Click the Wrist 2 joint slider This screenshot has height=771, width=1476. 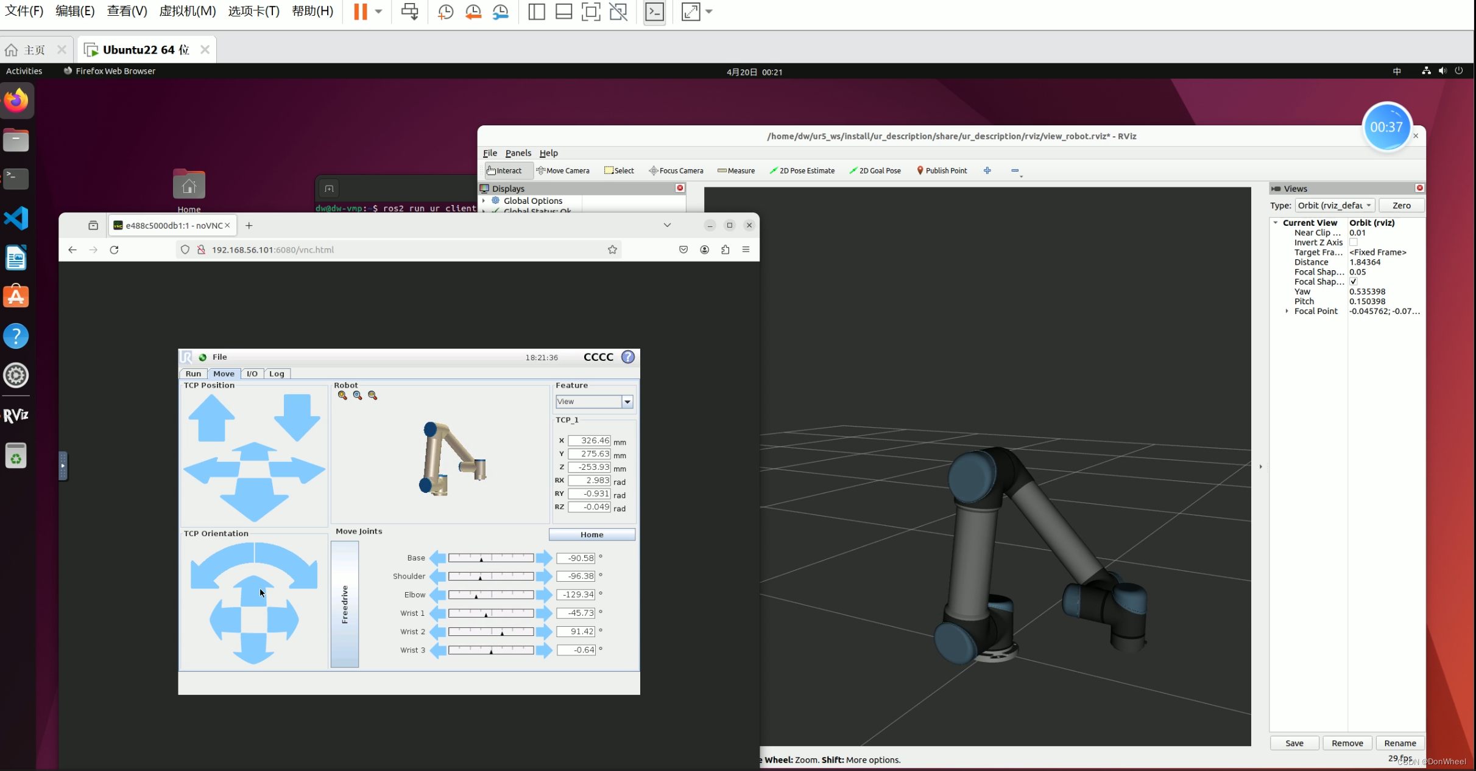tap(491, 632)
